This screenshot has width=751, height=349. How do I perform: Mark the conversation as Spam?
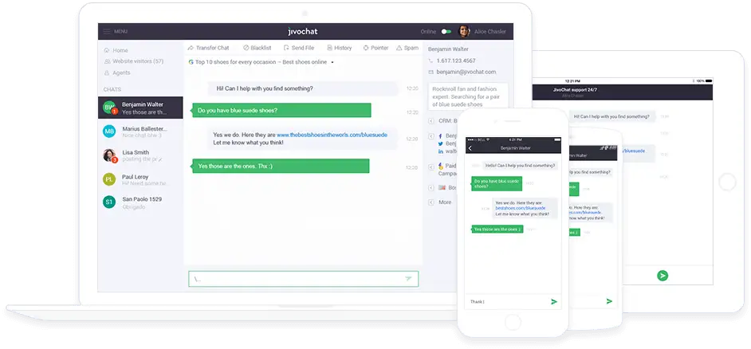(x=407, y=48)
